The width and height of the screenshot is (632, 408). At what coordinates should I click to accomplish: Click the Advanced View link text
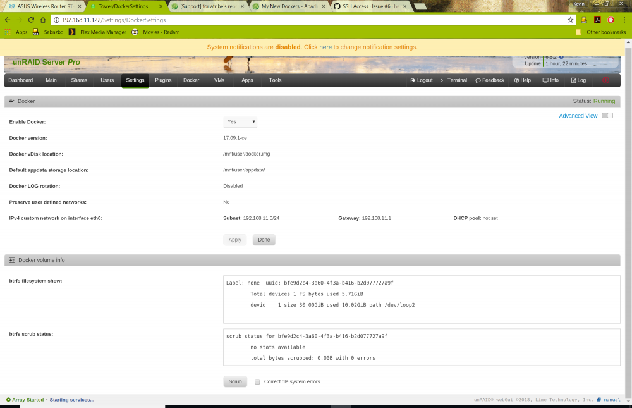pos(578,116)
